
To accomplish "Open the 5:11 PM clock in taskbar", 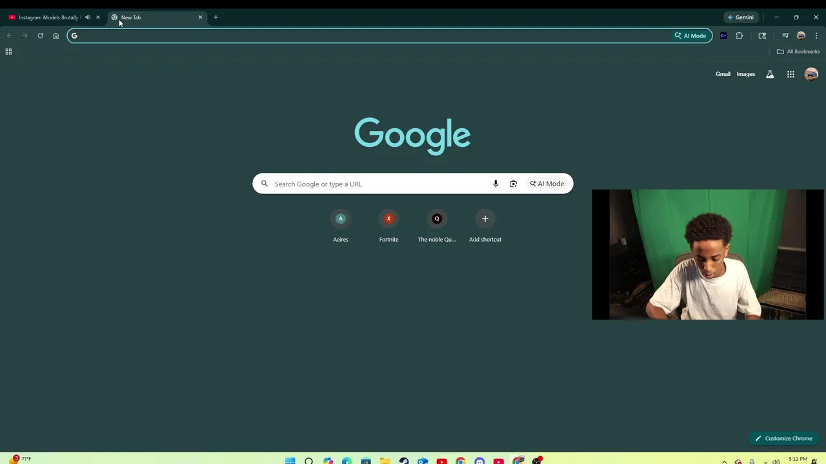I will click(798, 459).
